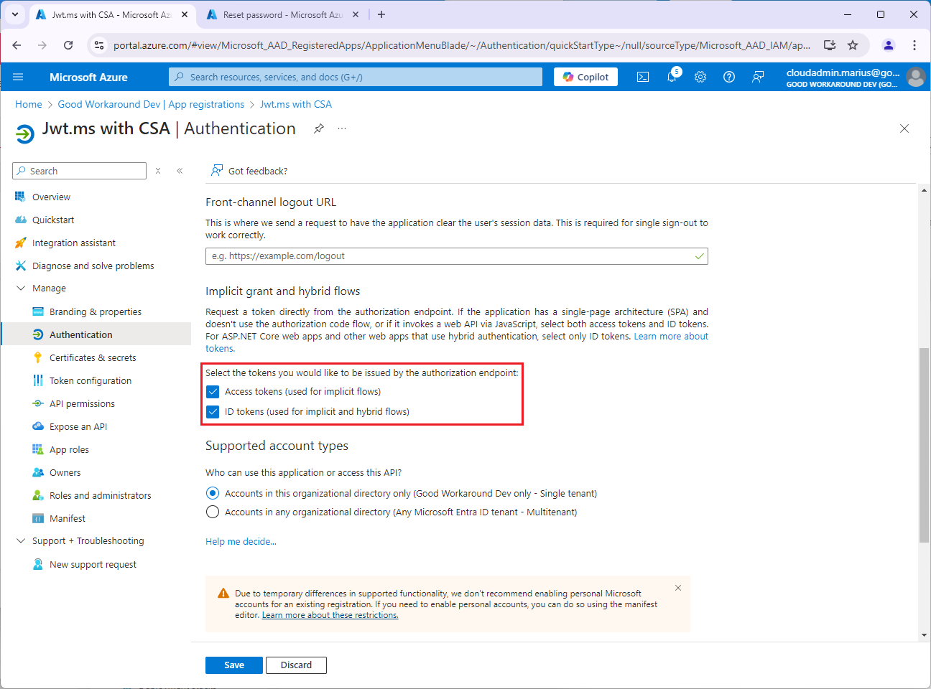Screen dimensions: 931x689
Task: Open the Azure portal hamburger menu
Action: pyautogui.click(x=18, y=77)
